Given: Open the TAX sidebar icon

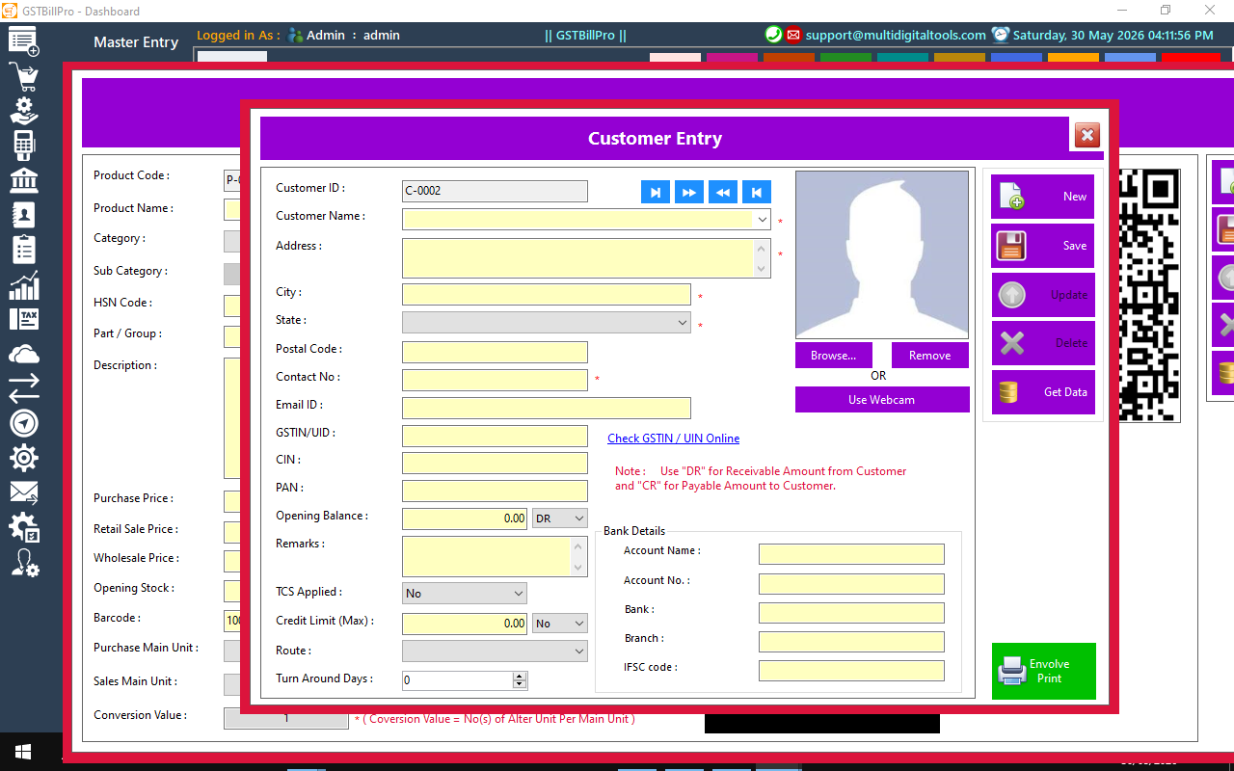Looking at the screenshot, I should [x=24, y=319].
